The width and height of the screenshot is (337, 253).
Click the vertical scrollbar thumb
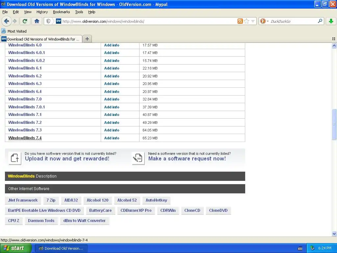tap(334, 124)
